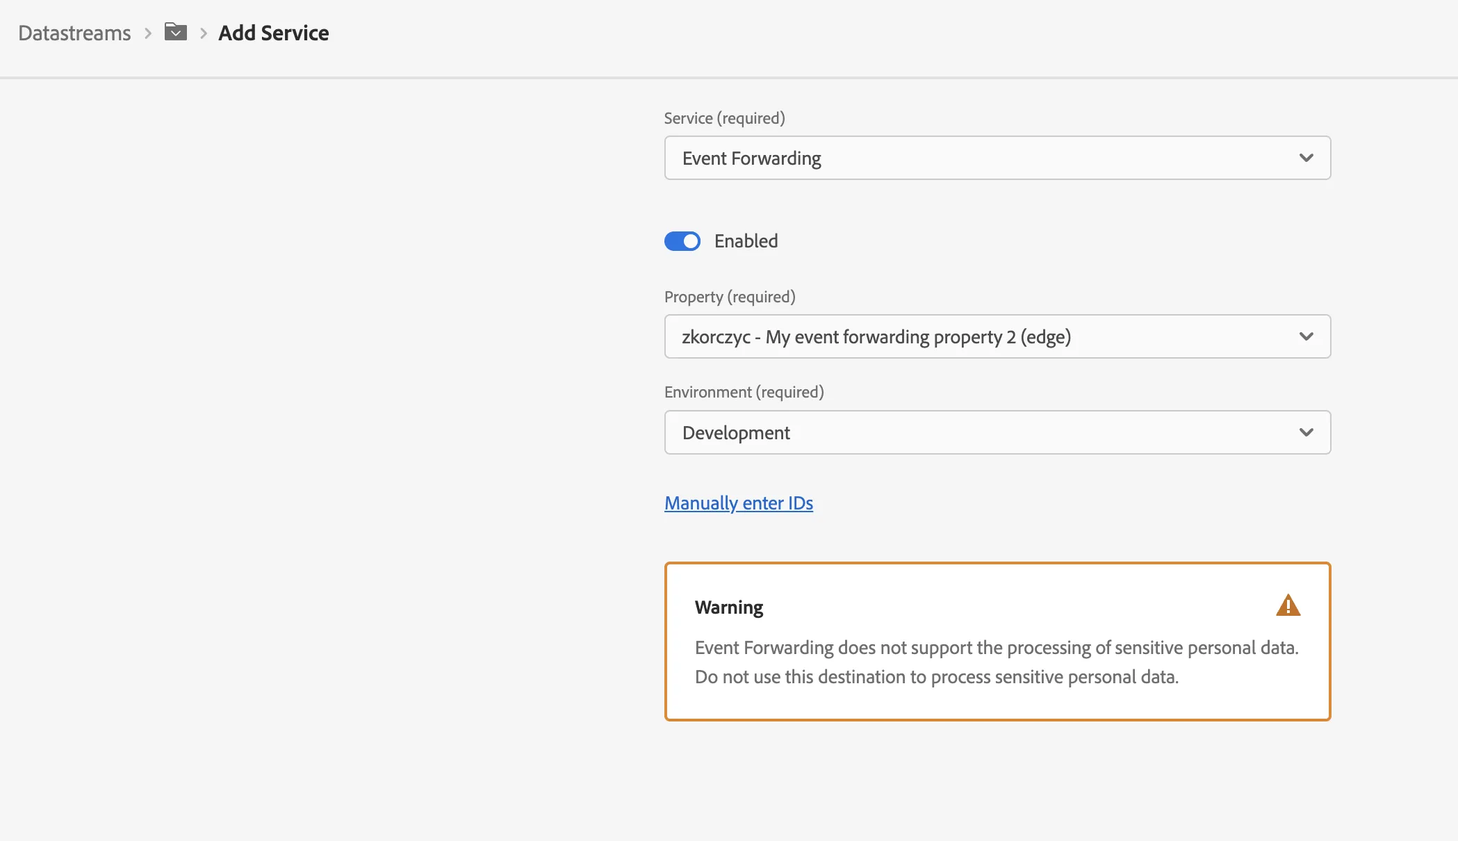Click the 'Property (required)' label

coord(730,297)
